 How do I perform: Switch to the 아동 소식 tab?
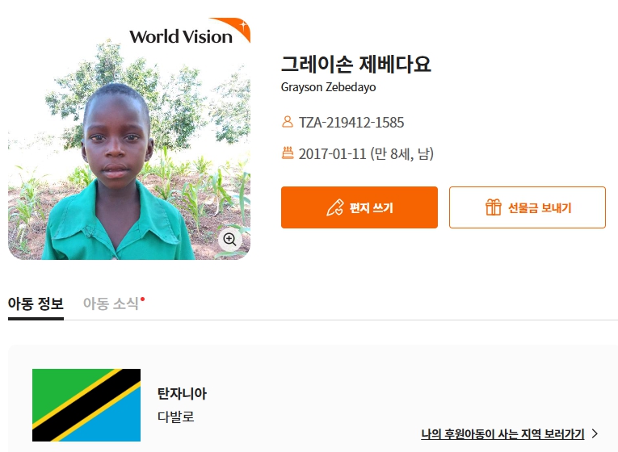point(111,303)
